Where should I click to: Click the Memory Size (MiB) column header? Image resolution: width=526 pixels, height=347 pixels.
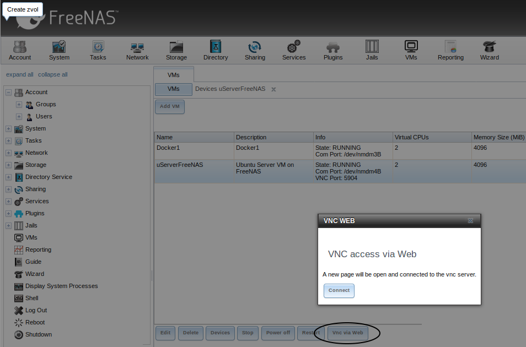(499, 137)
